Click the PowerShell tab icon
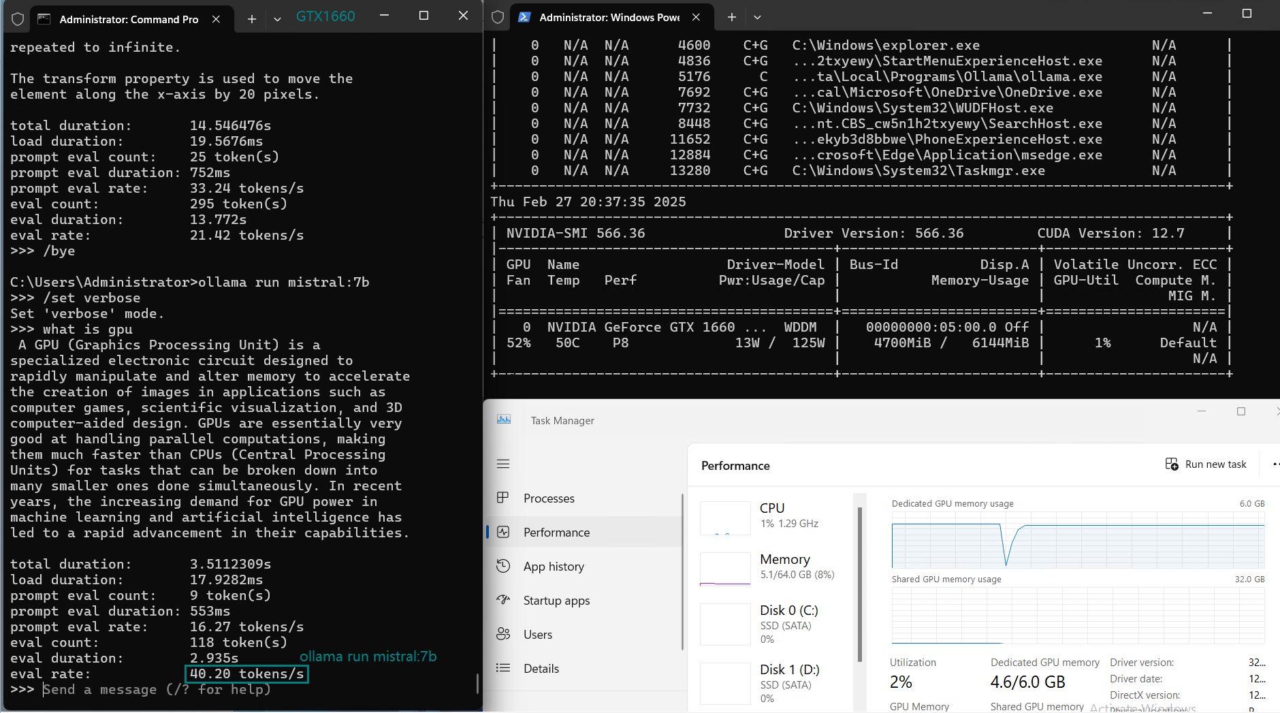Image resolution: width=1280 pixels, height=713 pixels. coord(524,17)
